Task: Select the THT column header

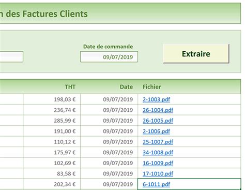Action: pyautogui.click(x=70, y=87)
